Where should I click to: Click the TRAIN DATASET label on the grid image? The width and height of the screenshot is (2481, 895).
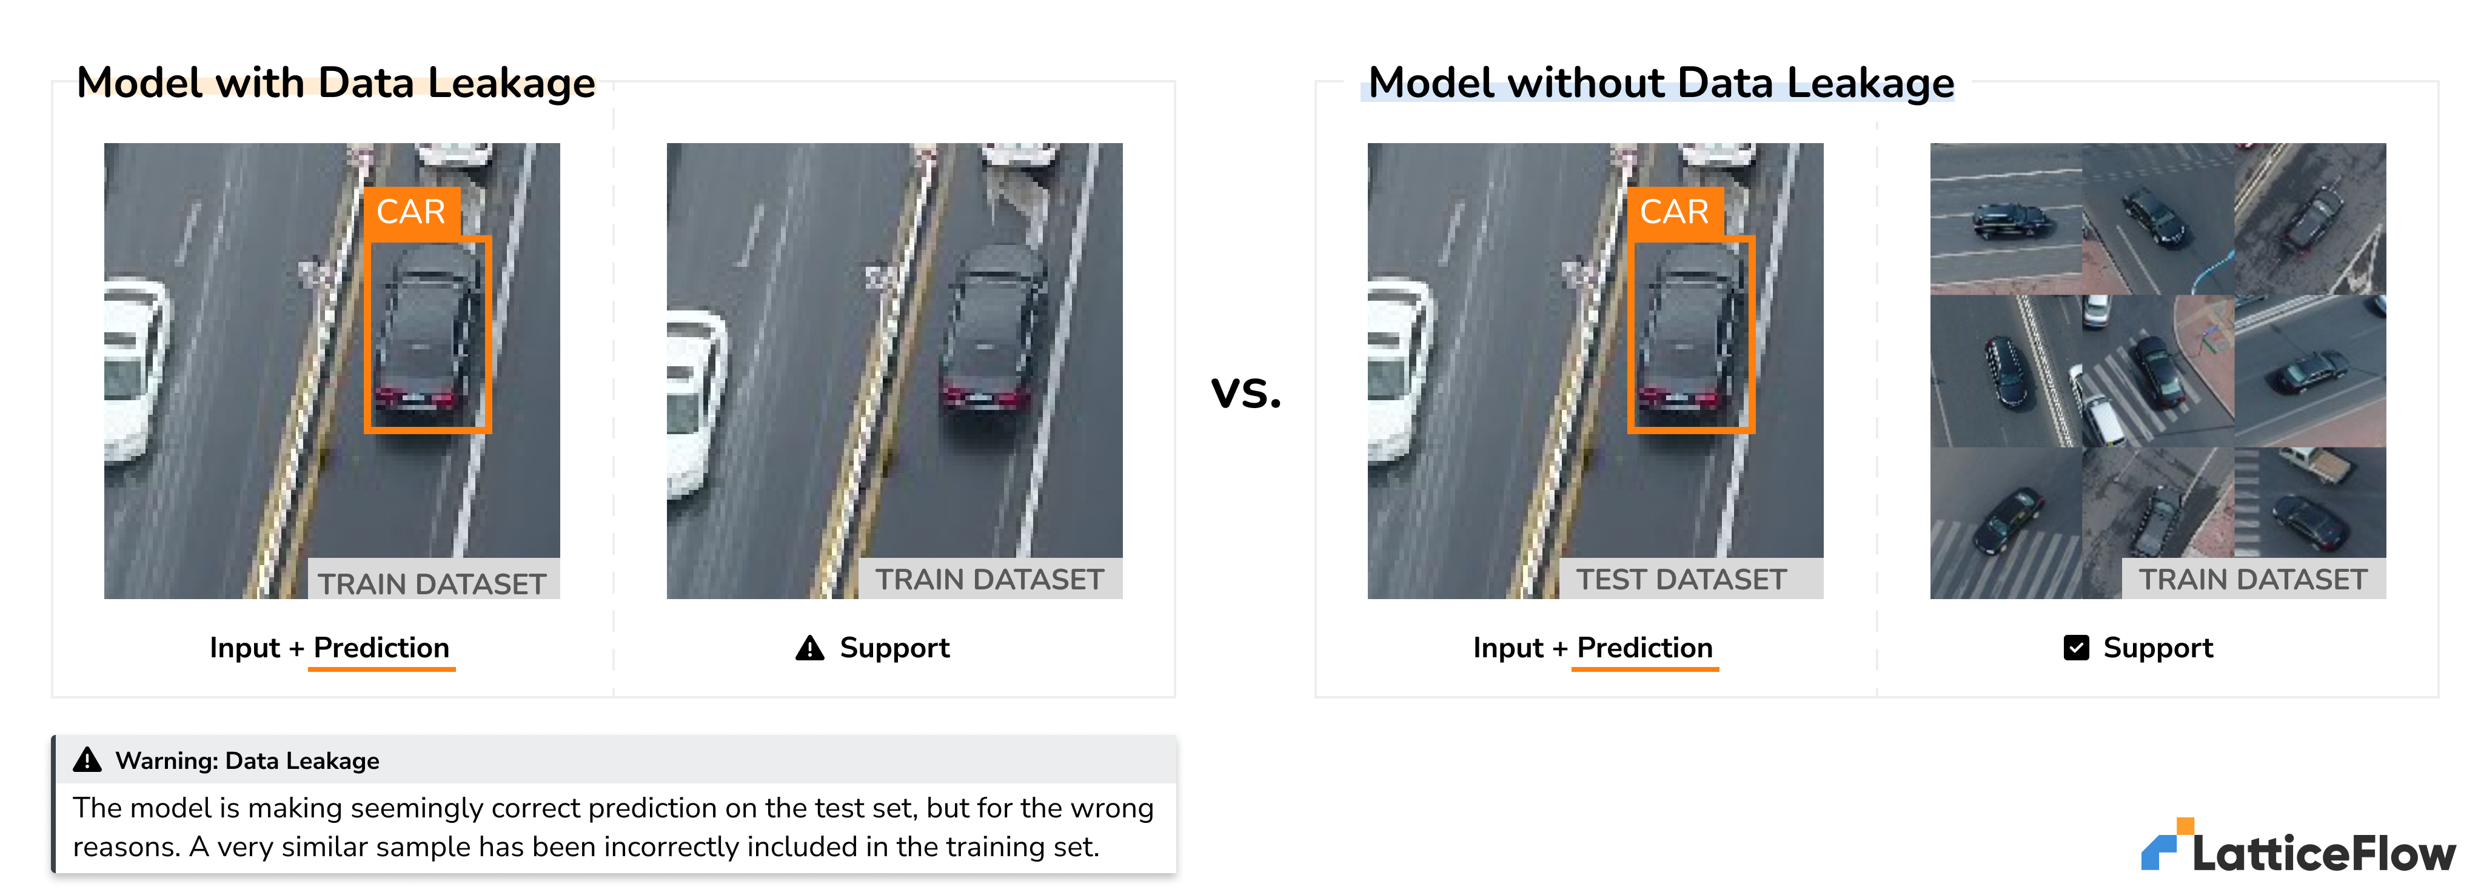pos(2253,580)
